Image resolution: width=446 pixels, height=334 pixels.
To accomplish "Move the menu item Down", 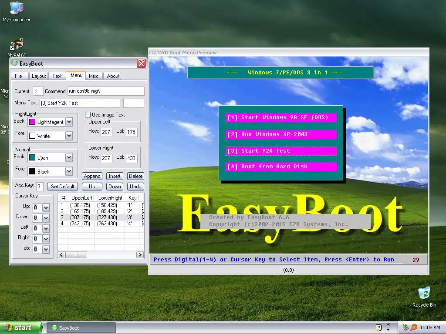I will pos(115,187).
